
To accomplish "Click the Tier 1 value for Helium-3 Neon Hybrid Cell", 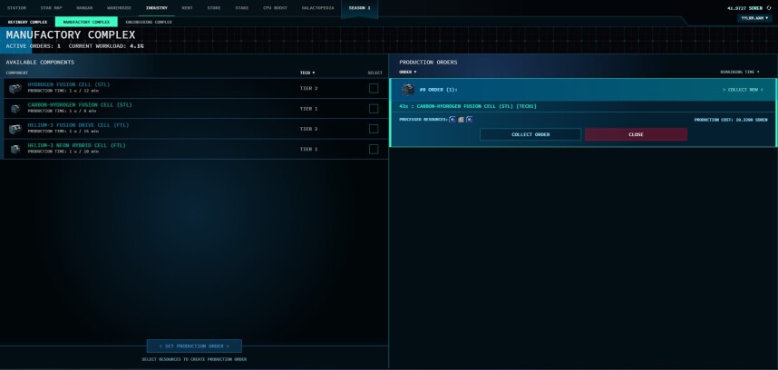I will (x=308, y=149).
